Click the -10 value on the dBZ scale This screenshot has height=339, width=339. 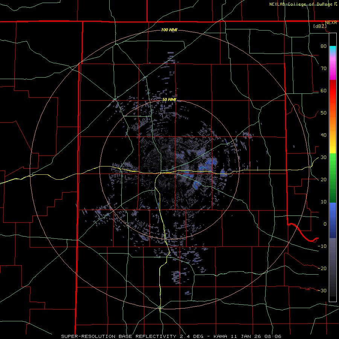pos(322,246)
